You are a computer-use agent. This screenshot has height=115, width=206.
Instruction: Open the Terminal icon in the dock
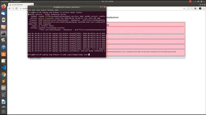coord(4,34)
